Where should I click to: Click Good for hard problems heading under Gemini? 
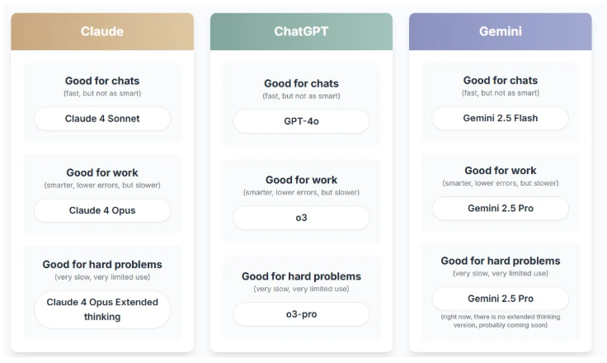[x=500, y=261]
